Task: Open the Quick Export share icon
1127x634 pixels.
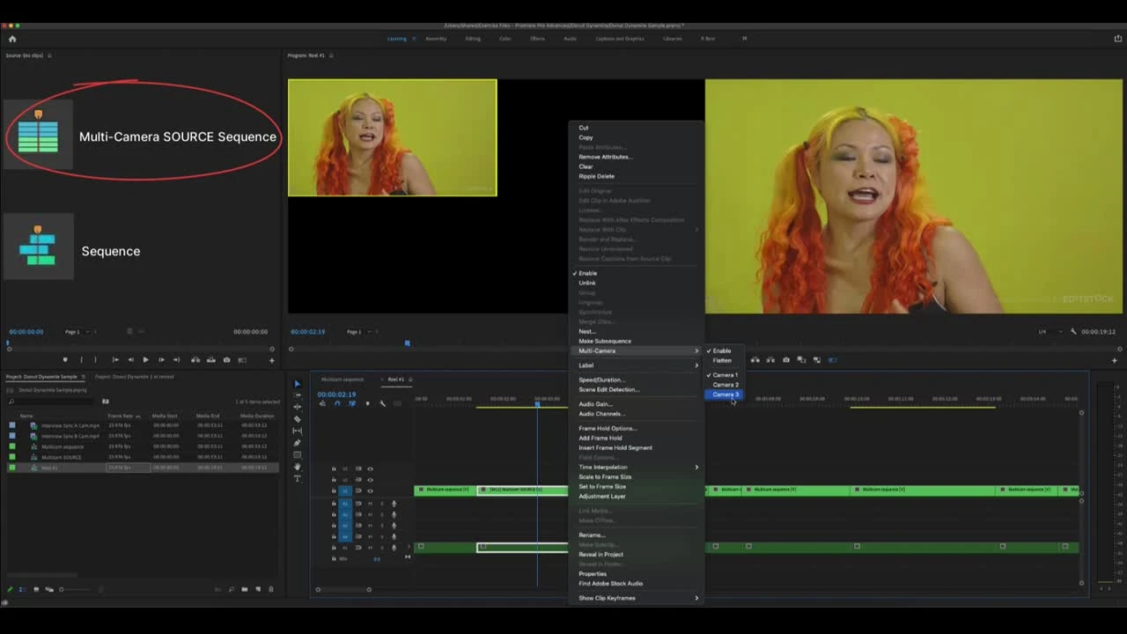Action: click(1118, 39)
